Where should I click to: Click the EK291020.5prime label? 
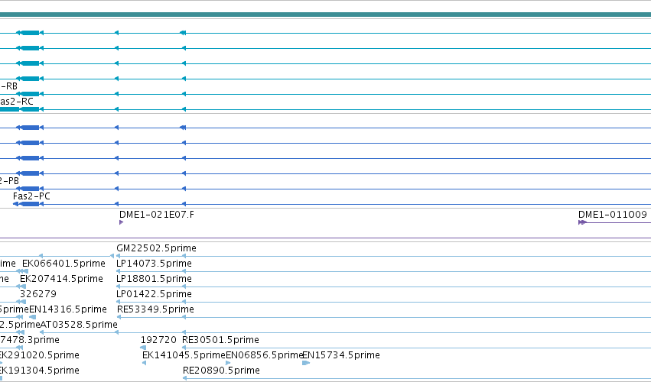tap(38, 355)
